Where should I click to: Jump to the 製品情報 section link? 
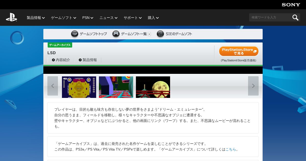(x=90, y=60)
